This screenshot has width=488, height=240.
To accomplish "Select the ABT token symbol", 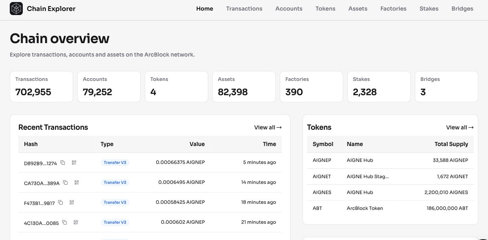I will 317,208.
